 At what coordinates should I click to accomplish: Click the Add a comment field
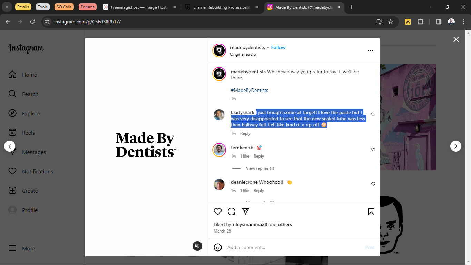click(x=294, y=247)
